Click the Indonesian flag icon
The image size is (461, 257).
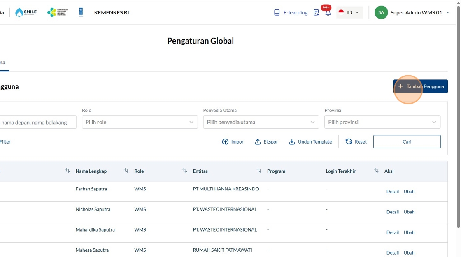pyautogui.click(x=341, y=12)
